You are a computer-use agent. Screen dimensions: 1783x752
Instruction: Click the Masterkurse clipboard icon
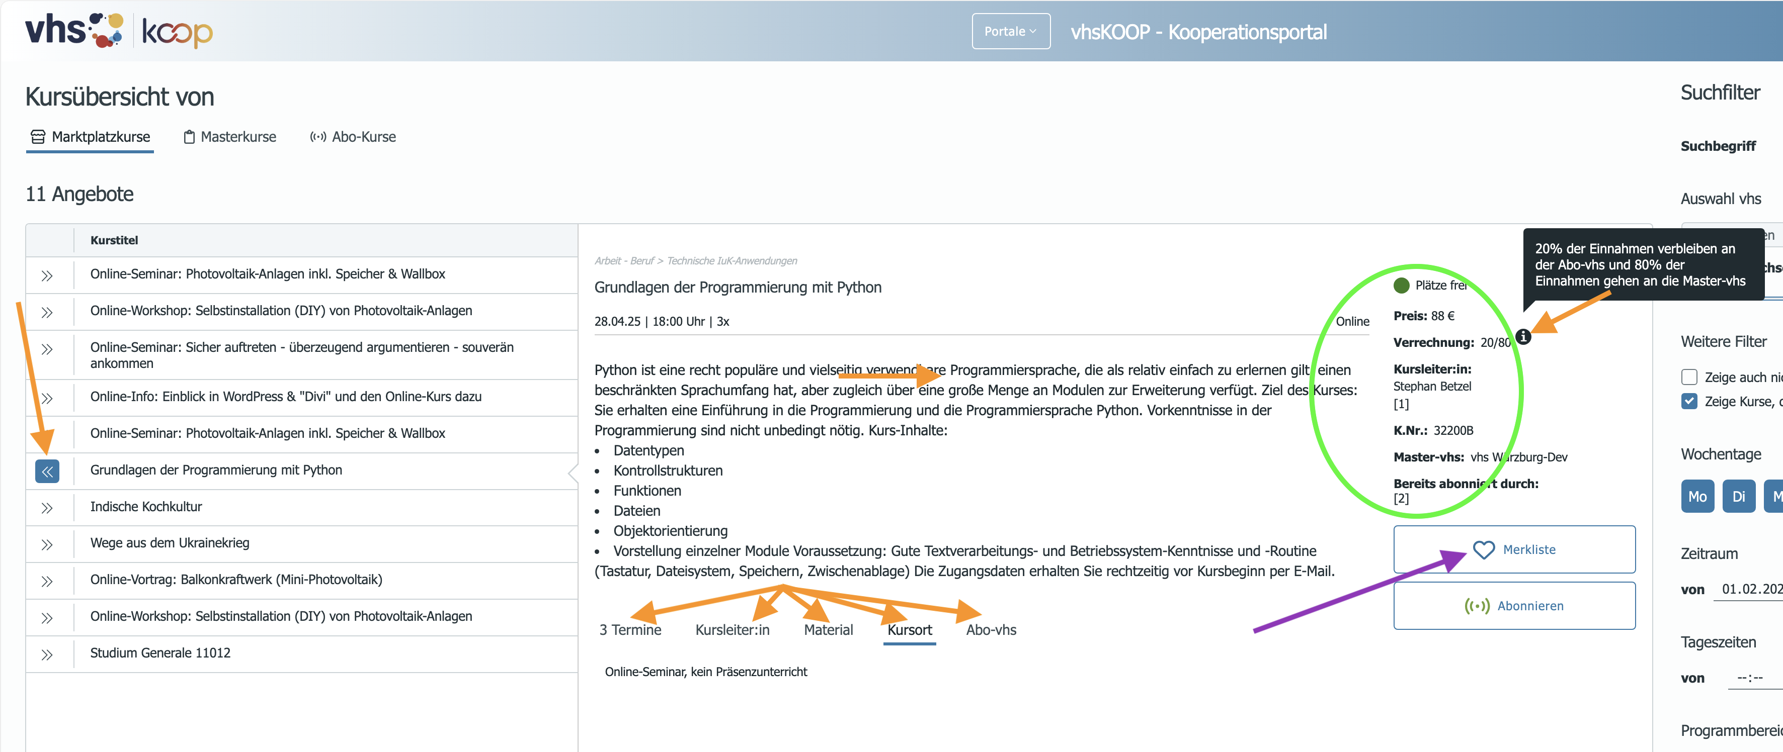coord(189,137)
